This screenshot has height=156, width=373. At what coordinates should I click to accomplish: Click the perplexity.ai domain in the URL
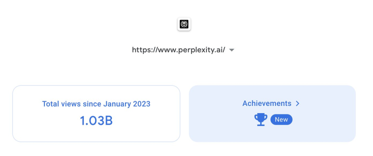[x=201, y=50]
